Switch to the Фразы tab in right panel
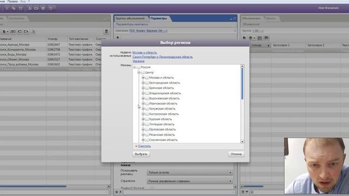Viewport: 349px width, 196px height. click(x=271, y=19)
